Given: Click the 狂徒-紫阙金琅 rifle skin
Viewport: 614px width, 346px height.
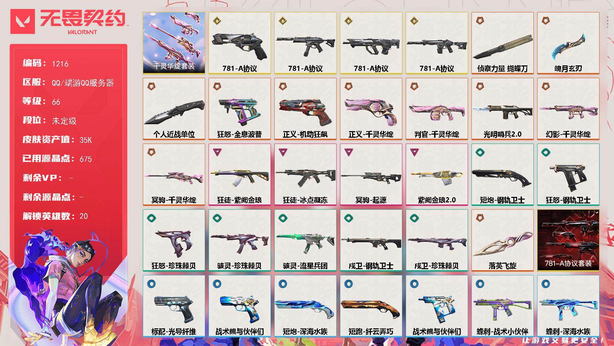Looking at the screenshot, I should click(240, 175).
